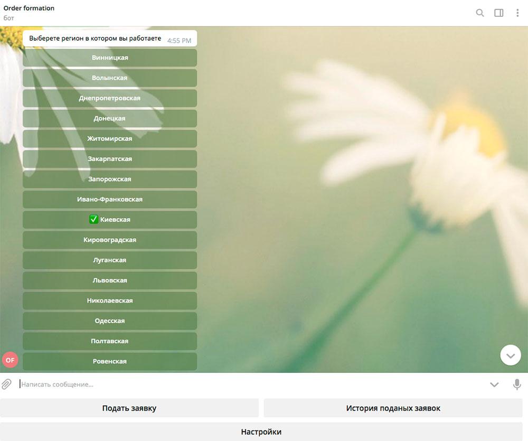This screenshot has height=441, width=528.
Task: Choose the Днепропетровская region button
Action: click(x=110, y=98)
